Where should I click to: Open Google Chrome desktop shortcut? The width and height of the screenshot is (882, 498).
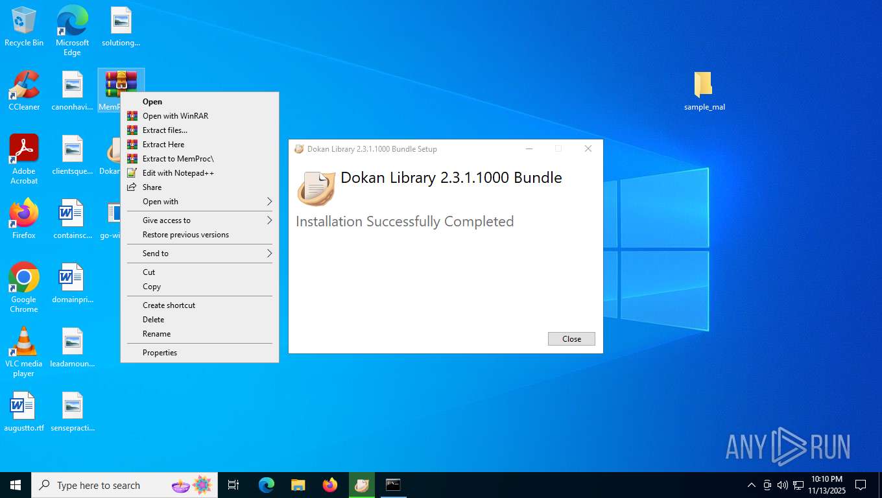[x=24, y=287]
